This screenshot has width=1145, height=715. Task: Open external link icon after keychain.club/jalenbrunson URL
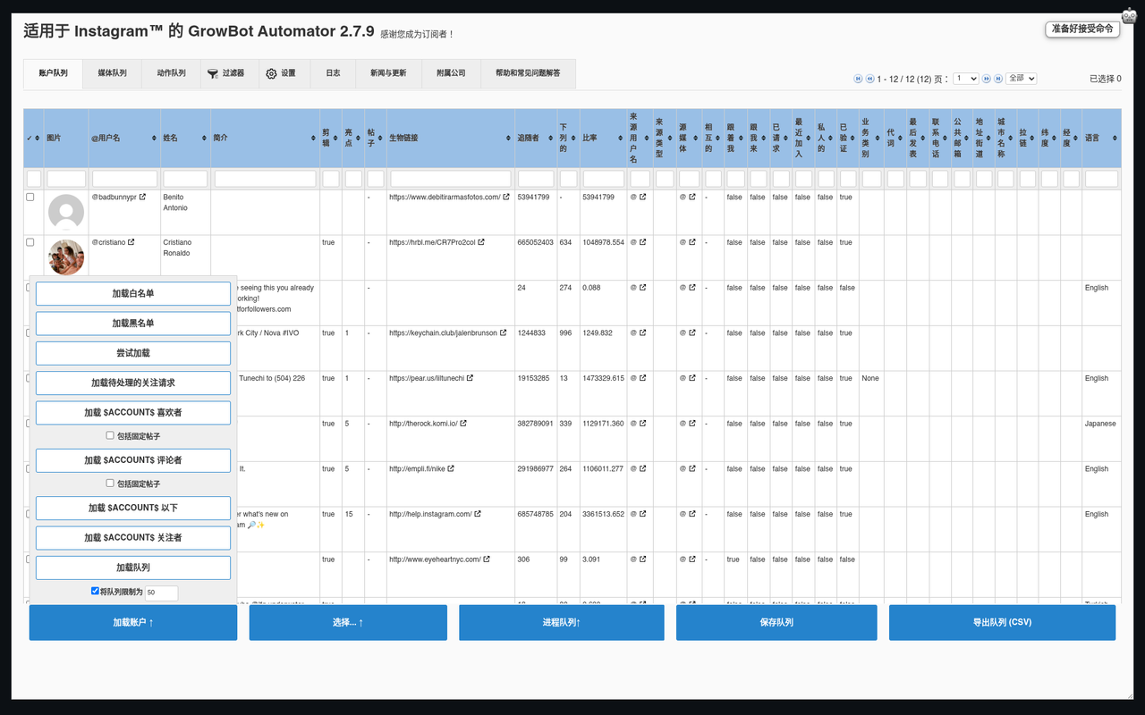point(504,332)
